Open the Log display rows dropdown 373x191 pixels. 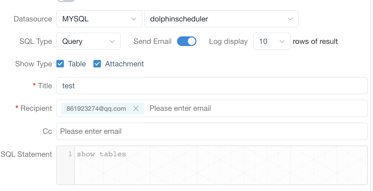[x=272, y=41]
